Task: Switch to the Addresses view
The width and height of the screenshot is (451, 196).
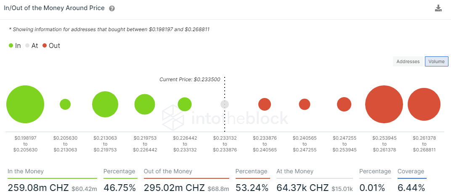Action: [408, 61]
